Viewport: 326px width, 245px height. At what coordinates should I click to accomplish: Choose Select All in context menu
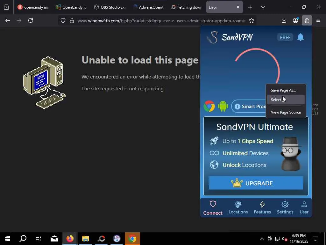click(x=286, y=100)
